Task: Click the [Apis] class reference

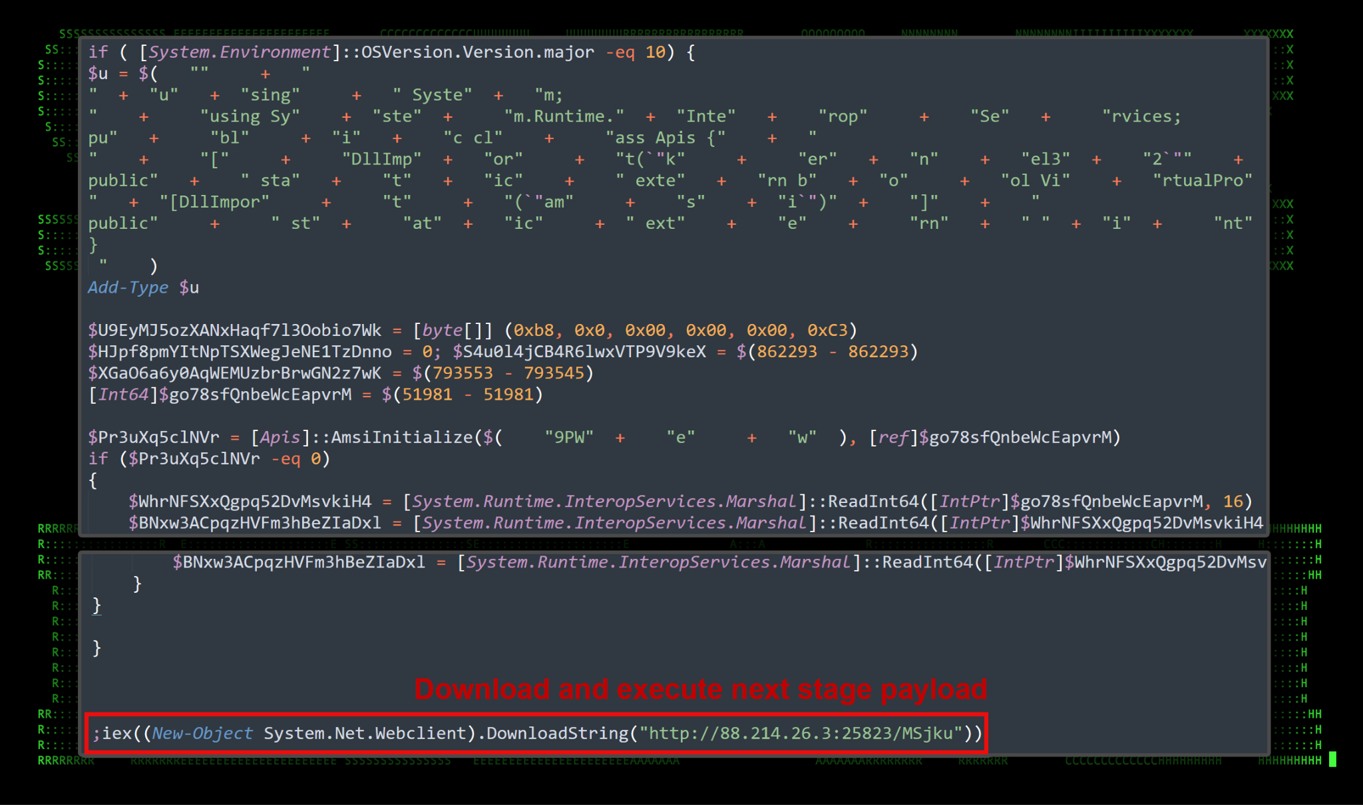Action: click(x=280, y=437)
